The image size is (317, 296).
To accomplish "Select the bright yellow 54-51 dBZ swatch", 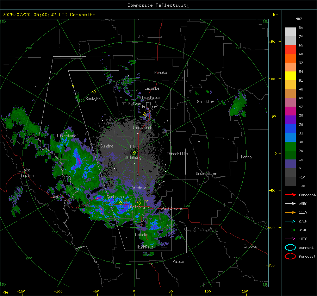I will [x=290, y=76].
